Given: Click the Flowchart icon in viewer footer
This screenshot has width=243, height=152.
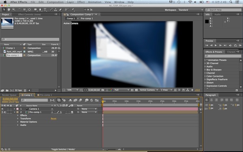Looking at the screenshot, I should coord(188,90).
